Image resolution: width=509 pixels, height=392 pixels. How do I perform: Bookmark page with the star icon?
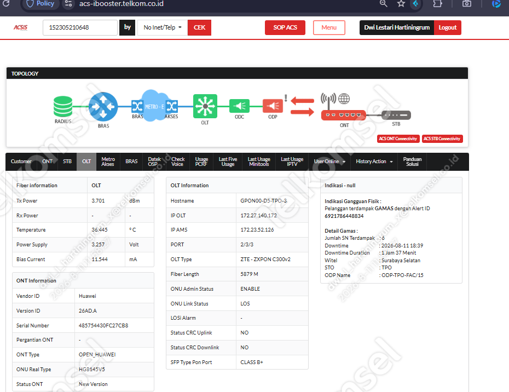coord(401,4)
